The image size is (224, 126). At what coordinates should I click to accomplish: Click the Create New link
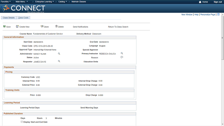pyautogui.click(x=24, y=27)
